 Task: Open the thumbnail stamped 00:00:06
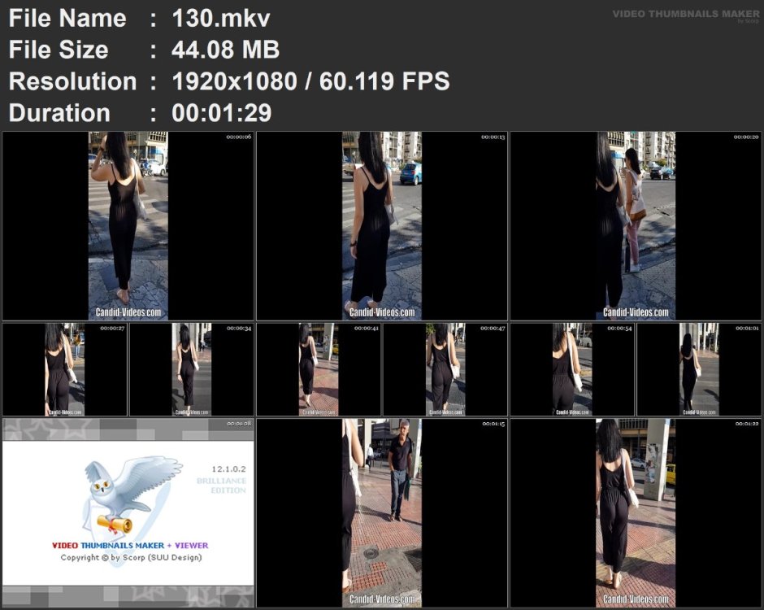[128, 226]
